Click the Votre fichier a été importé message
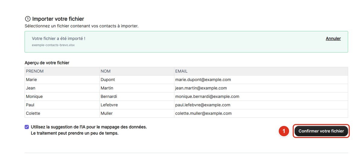362x160 pixels. [x=59, y=39]
